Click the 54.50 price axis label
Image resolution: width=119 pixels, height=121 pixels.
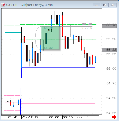pyautogui.click(x=111, y=98)
